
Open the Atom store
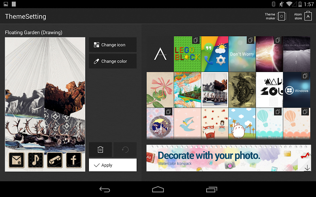click(x=303, y=16)
